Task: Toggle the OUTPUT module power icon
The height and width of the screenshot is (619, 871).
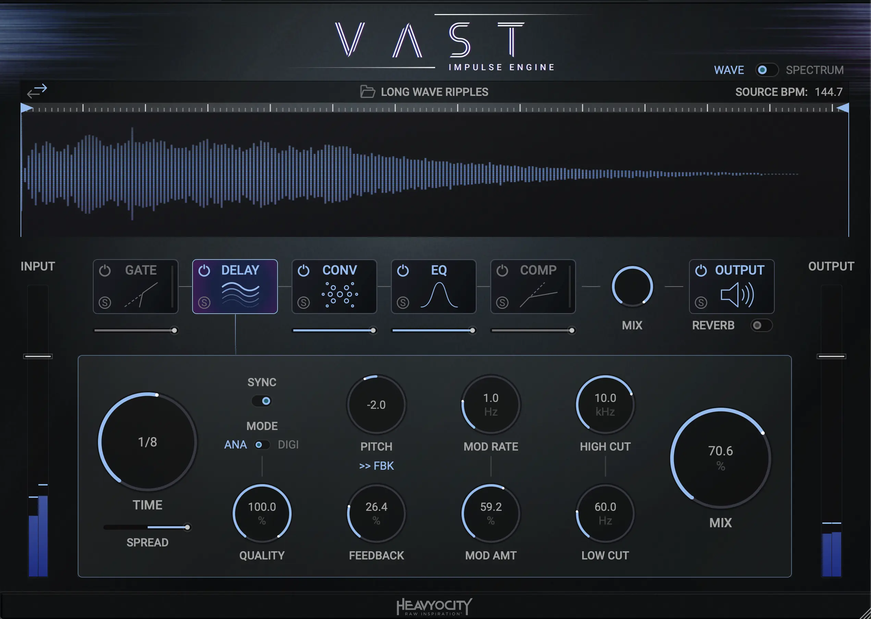Action: (x=701, y=270)
